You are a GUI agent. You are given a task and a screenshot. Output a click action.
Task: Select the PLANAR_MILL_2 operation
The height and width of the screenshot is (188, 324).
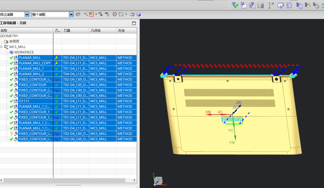click(31, 74)
